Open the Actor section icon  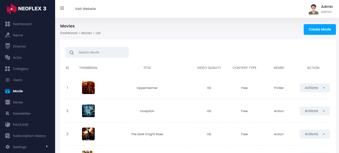coord(8,57)
